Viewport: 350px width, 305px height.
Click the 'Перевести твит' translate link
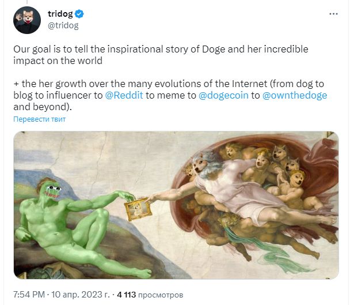pyautogui.click(x=40, y=119)
